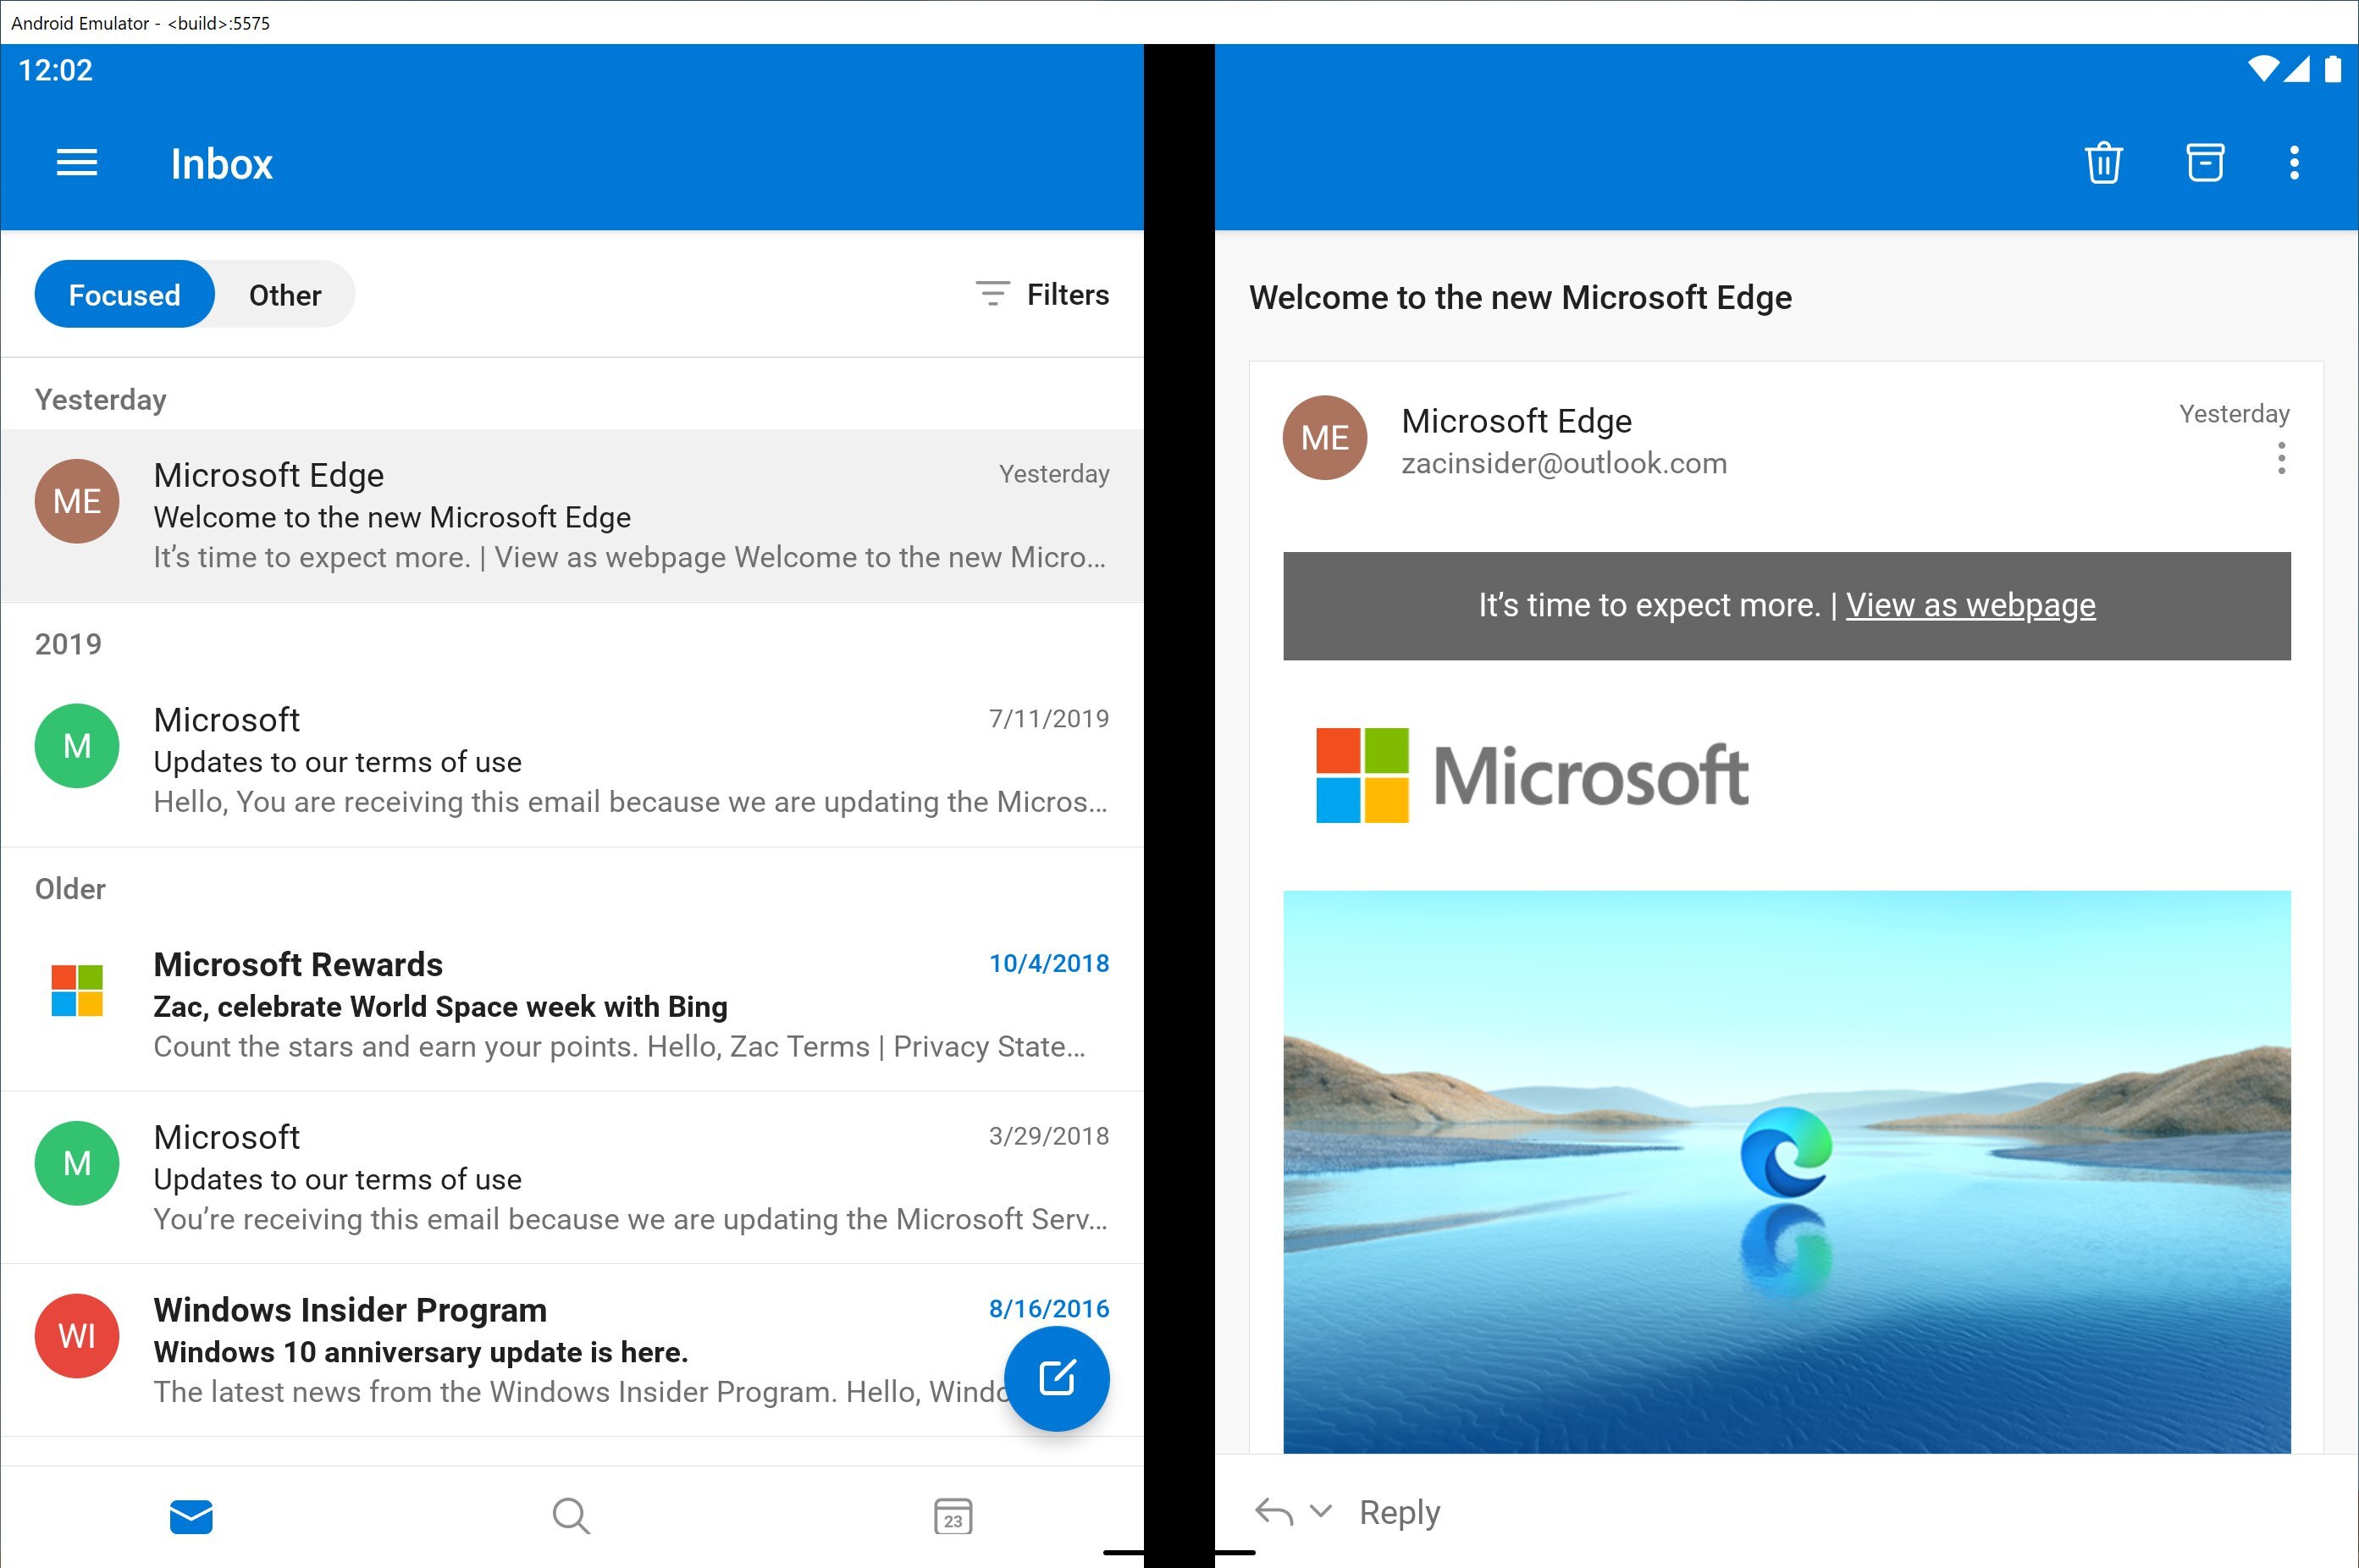
Task: Tap the red WI avatar
Action: point(77,1336)
